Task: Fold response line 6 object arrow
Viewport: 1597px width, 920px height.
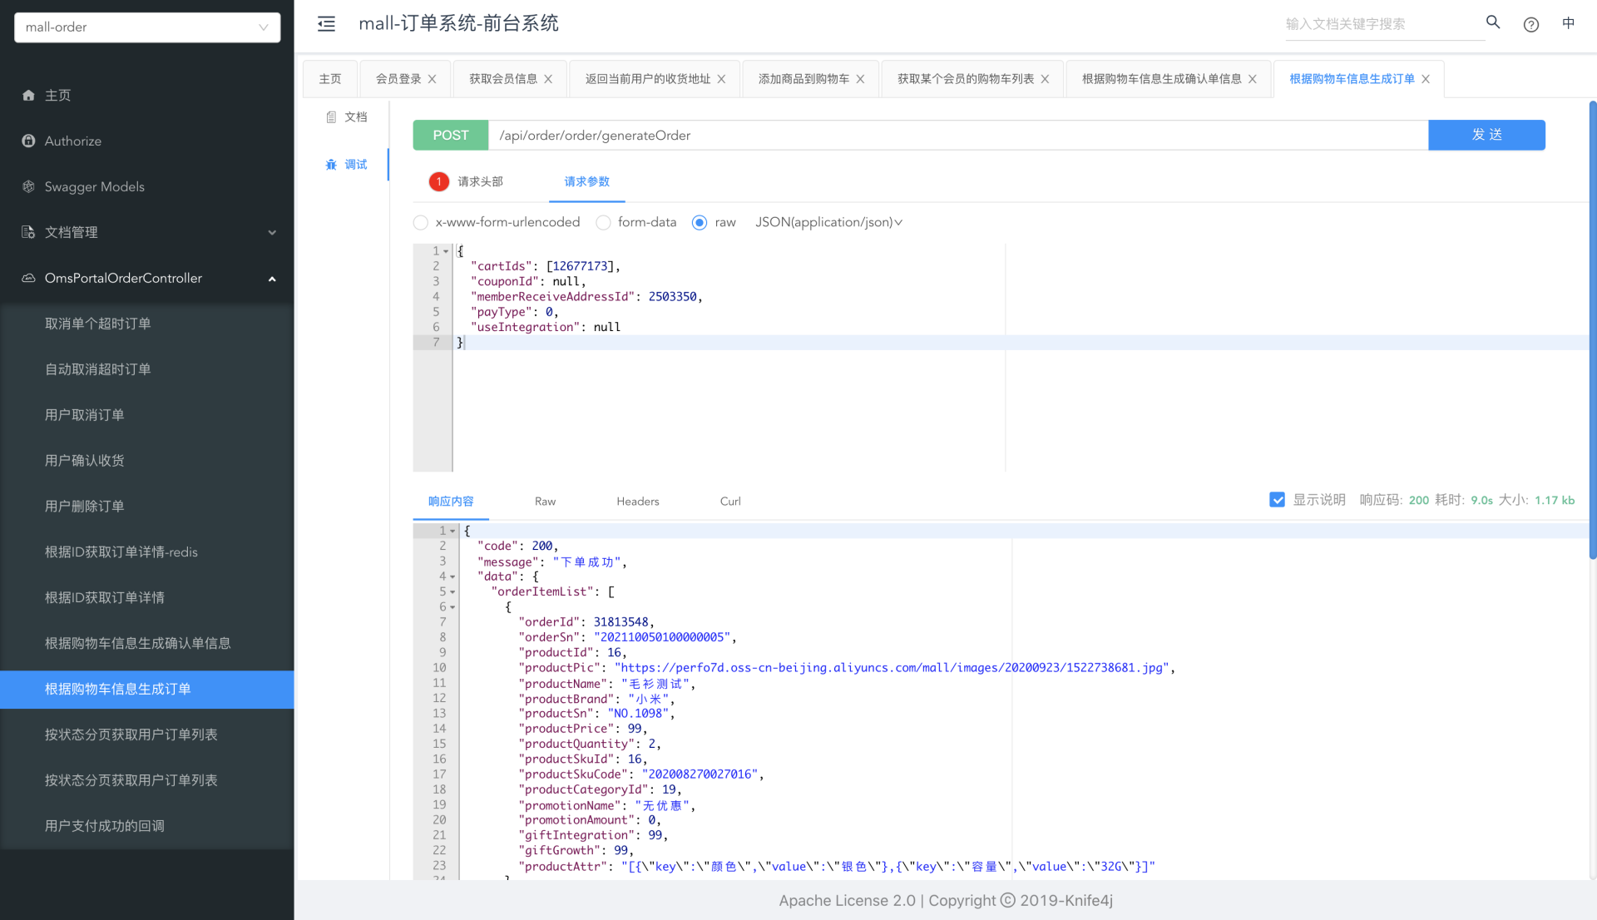Action: pyautogui.click(x=452, y=607)
